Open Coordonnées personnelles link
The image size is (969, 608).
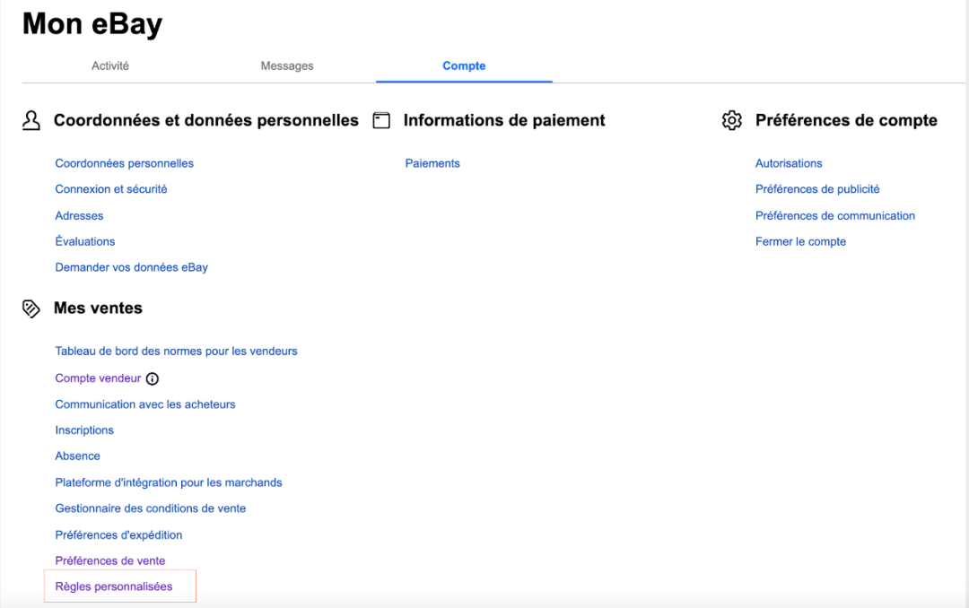[125, 163]
